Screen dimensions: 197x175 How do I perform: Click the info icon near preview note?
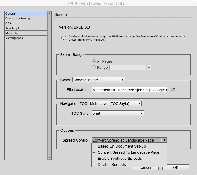pos(64,38)
